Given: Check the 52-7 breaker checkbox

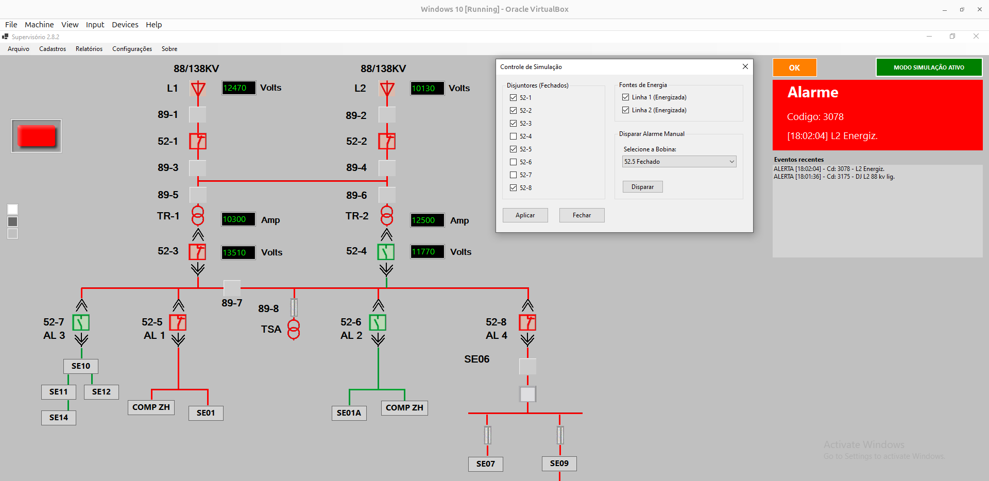Looking at the screenshot, I should click(x=513, y=175).
